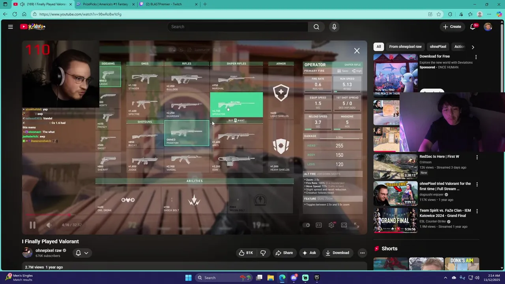
Task: Open ohnepixel raw channel name link
Action: (49, 250)
